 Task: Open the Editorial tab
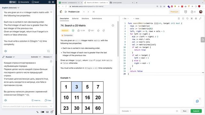[x=75, y=19]
